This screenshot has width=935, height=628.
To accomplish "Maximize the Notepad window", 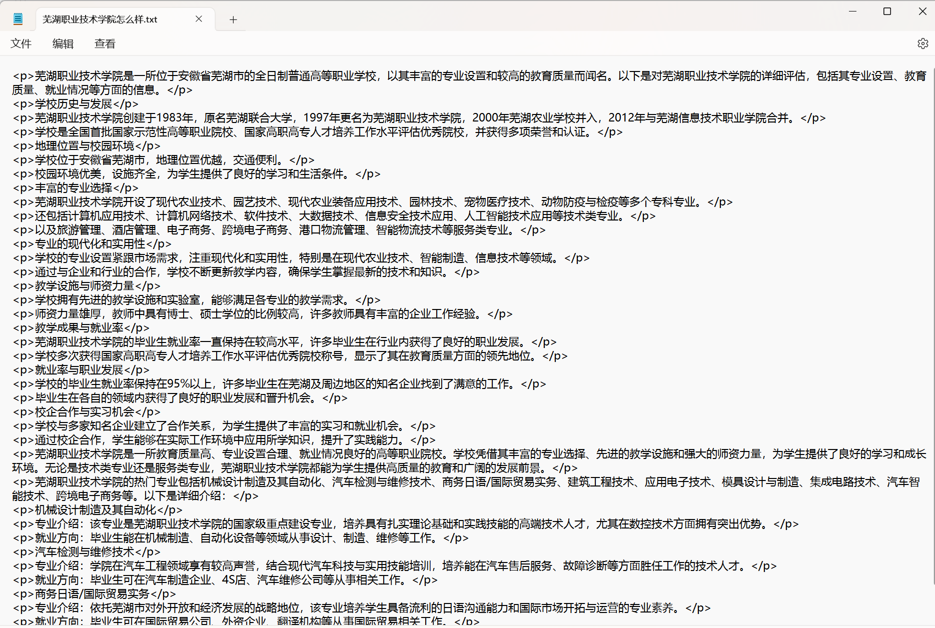I will tap(887, 11).
